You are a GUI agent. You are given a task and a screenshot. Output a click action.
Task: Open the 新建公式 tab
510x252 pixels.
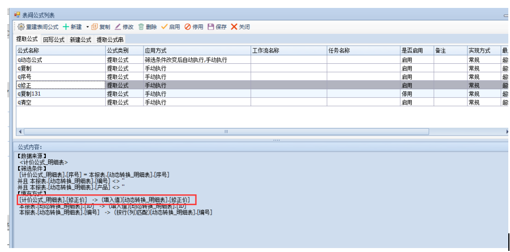(80, 40)
